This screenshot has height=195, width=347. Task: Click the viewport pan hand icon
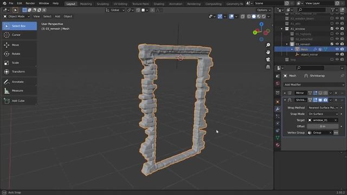(268, 53)
